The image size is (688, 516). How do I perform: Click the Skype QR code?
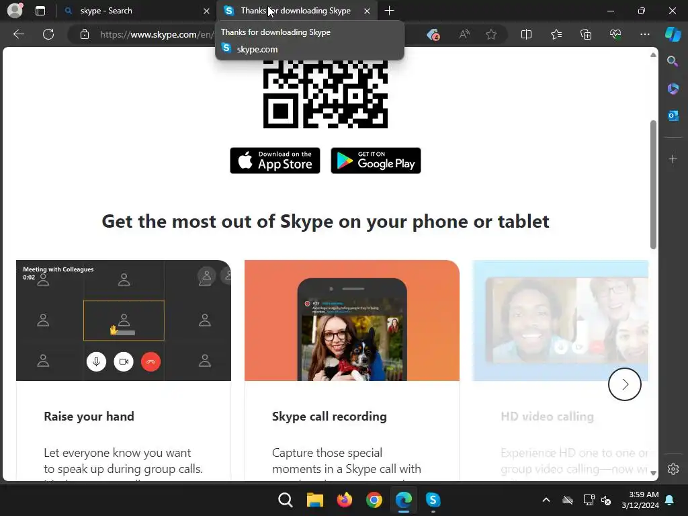[325, 94]
